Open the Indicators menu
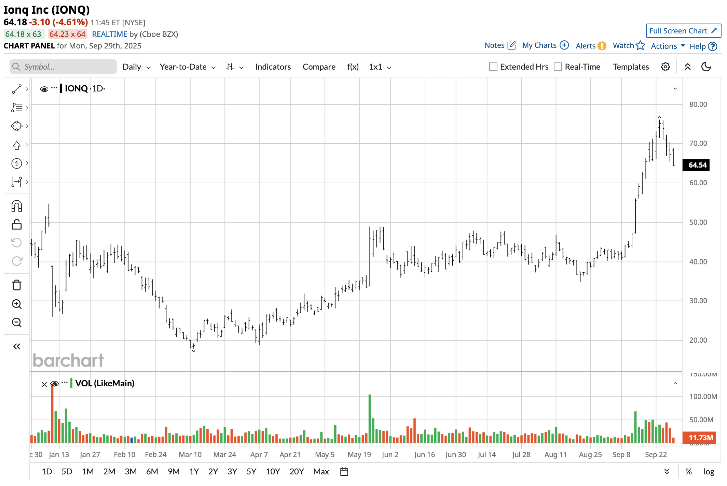The image size is (727, 486). pos(273,67)
